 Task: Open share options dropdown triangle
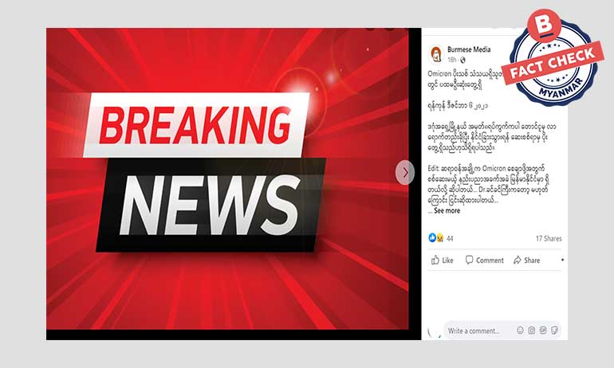[562, 260]
